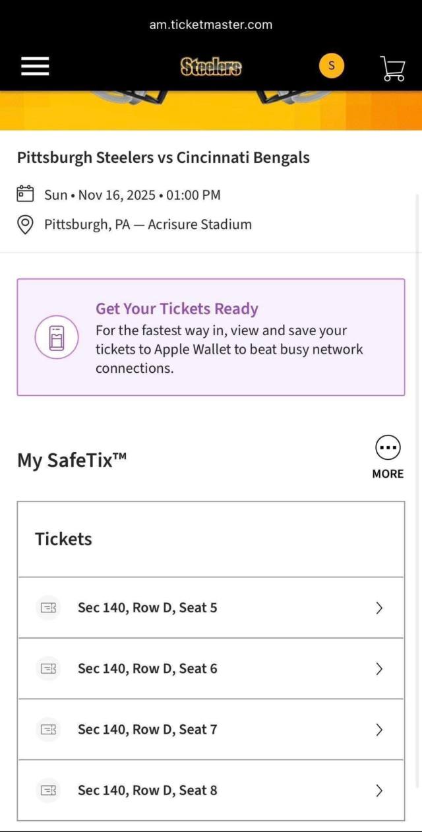Tap the Steelers logo
Viewport: 422px width, 832px height.
click(x=211, y=66)
